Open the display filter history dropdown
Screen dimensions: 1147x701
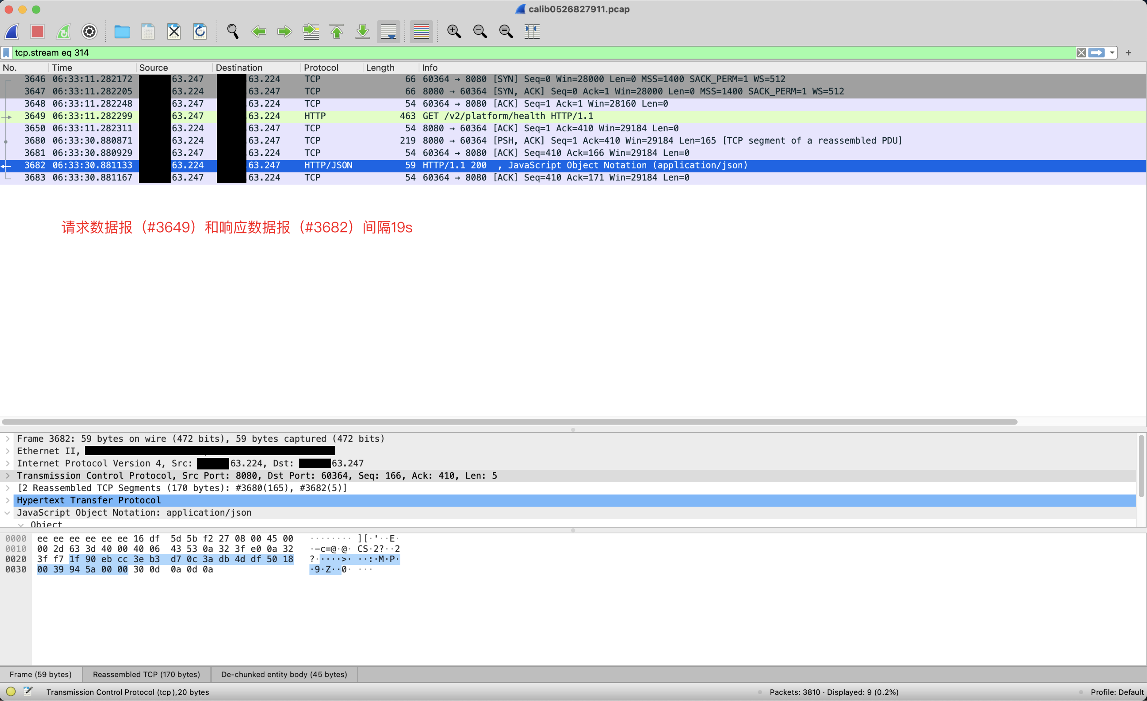point(1112,53)
